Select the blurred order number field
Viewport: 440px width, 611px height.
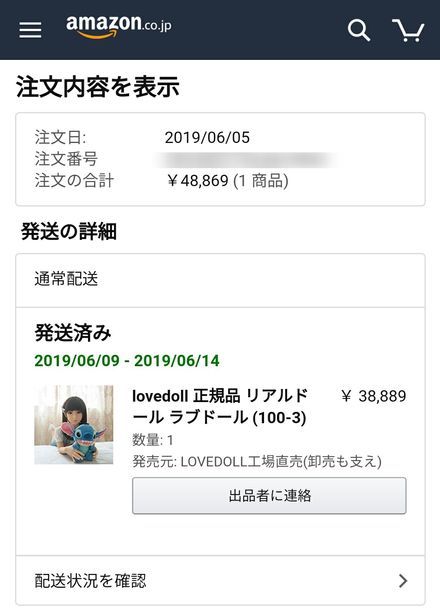[x=249, y=160]
